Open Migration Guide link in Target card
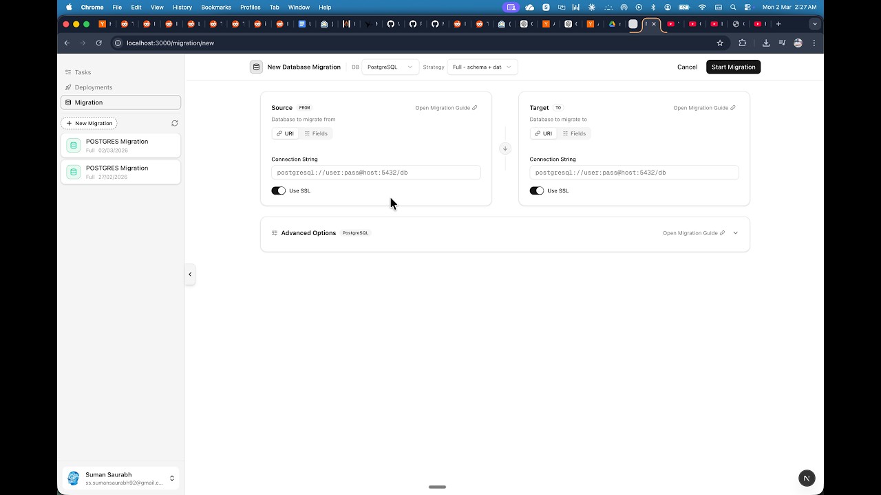The width and height of the screenshot is (881, 495). pyautogui.click(x=704, y=108)
